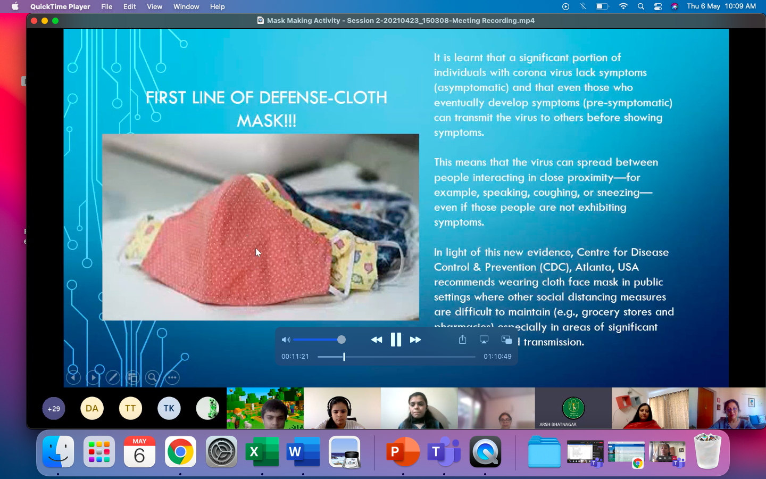Open the share menu in player controls
This screenshot has width=766, height=479.
coord(462,339)
